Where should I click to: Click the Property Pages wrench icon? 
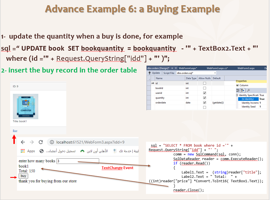pyautogui.click(x=248, y=90)
